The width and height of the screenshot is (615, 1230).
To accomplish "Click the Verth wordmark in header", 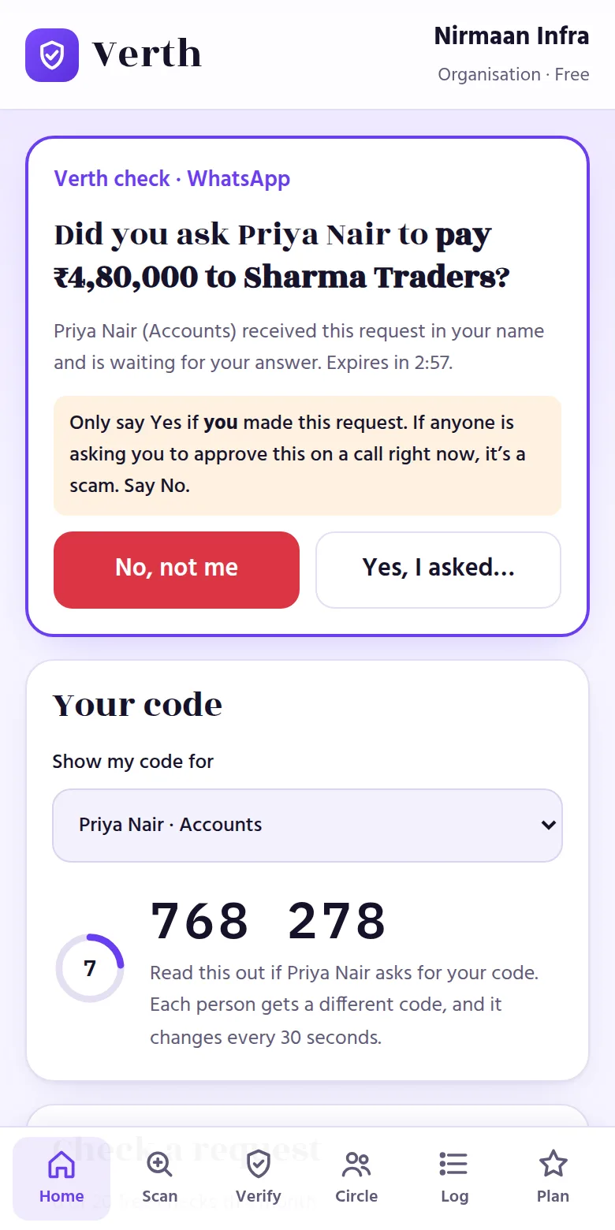I will coord(147,54).
